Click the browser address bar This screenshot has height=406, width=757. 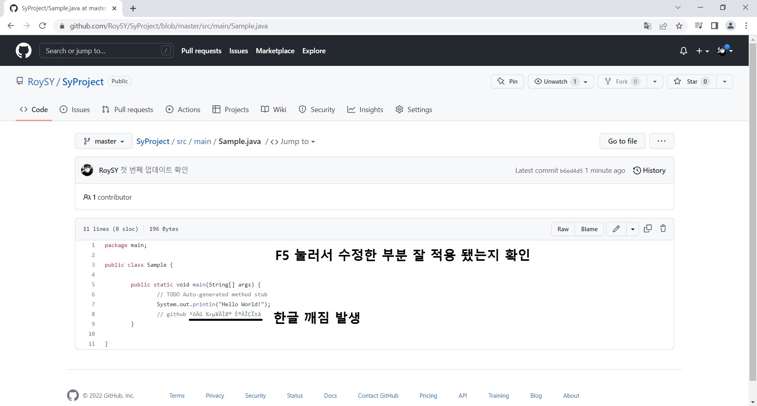[x=347, y=26]
